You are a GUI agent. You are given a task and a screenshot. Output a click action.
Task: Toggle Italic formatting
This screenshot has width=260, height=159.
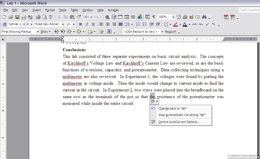click(87, 24)
